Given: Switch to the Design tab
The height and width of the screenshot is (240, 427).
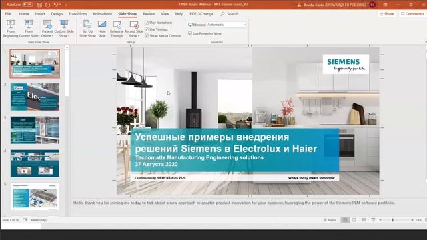Looking at the screenshot, I should click(x=57, y=13).
